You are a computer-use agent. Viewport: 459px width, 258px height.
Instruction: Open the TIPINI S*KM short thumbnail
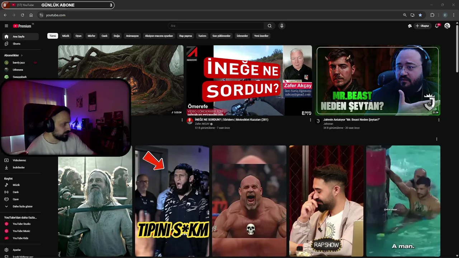click(172, 201)
